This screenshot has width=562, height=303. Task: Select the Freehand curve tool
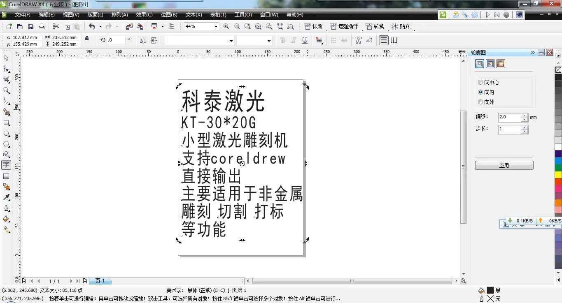coord(6,101)
